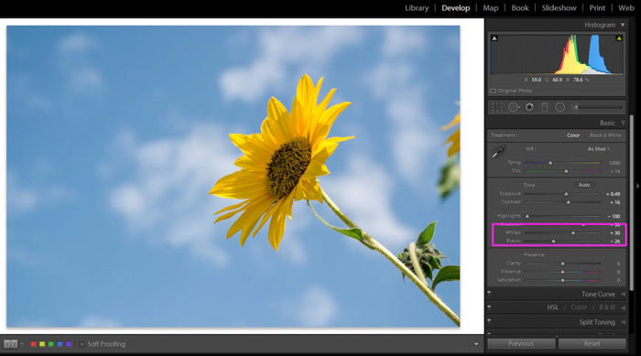Click the Reset button
Viewport: 641px width, 356px height.
click(x=592, y=344)
